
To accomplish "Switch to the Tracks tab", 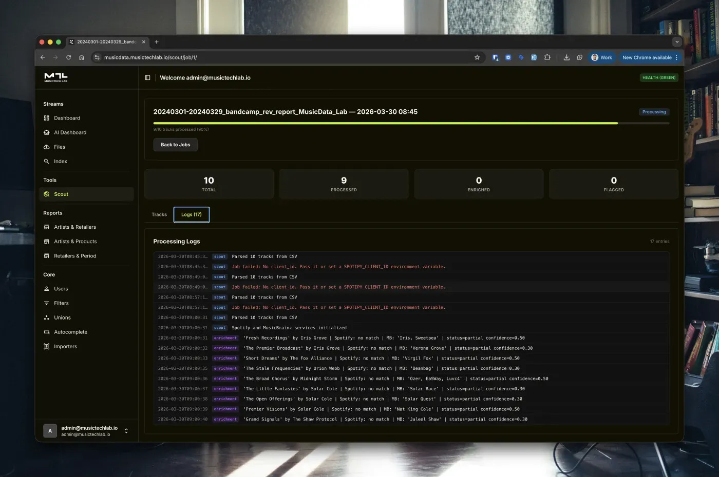I will (x=159, y=214).
